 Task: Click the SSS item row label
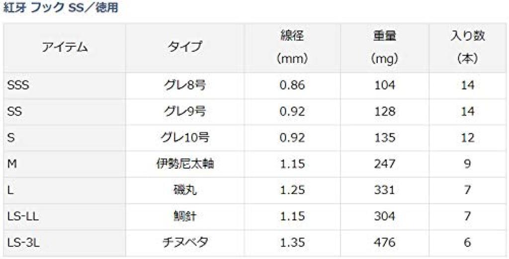(18, 85)
